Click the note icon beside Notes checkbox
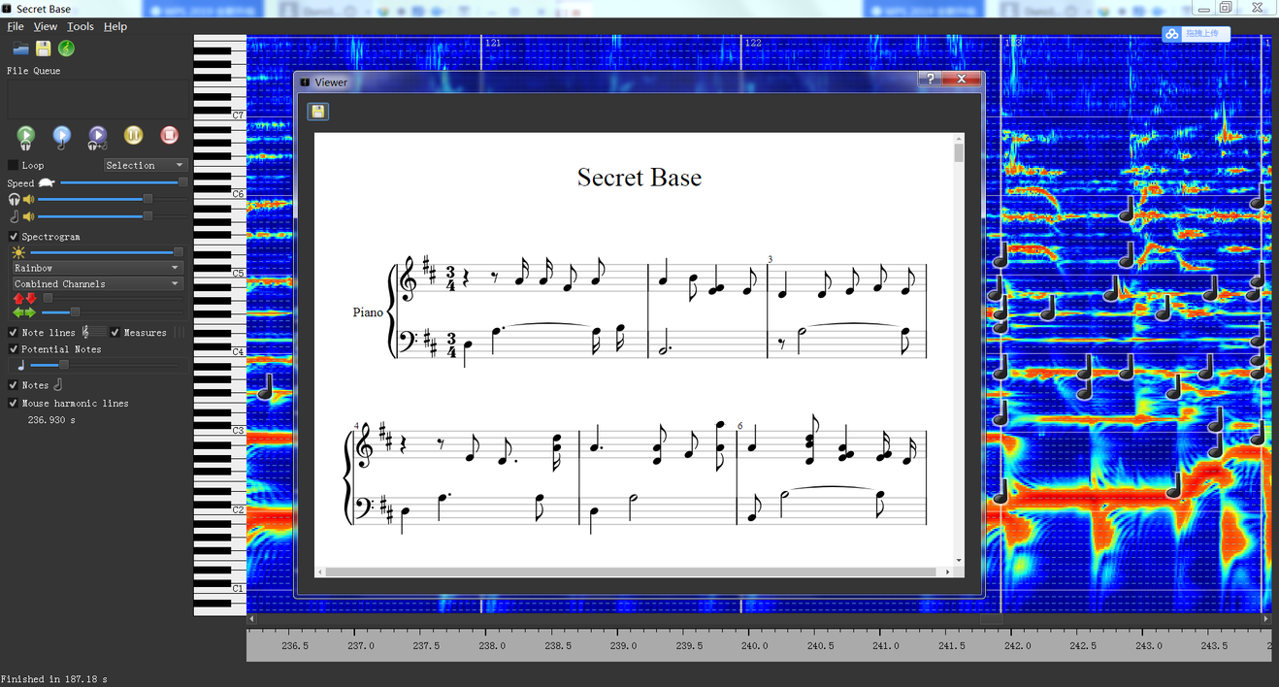 pyautogui.click(x=58, y=385)
